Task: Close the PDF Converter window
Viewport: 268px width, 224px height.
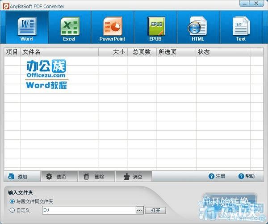Action: click(x=256, y=4)
